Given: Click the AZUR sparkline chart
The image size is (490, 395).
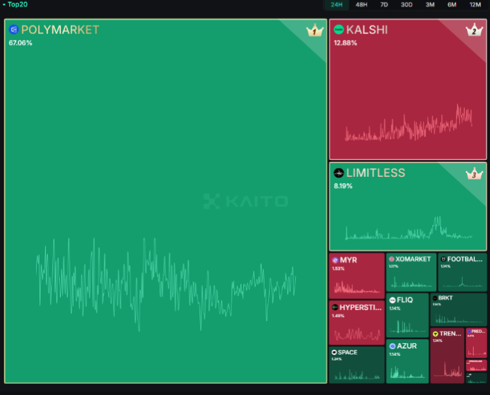Looking at the screenshot, I should pos(407,372).
